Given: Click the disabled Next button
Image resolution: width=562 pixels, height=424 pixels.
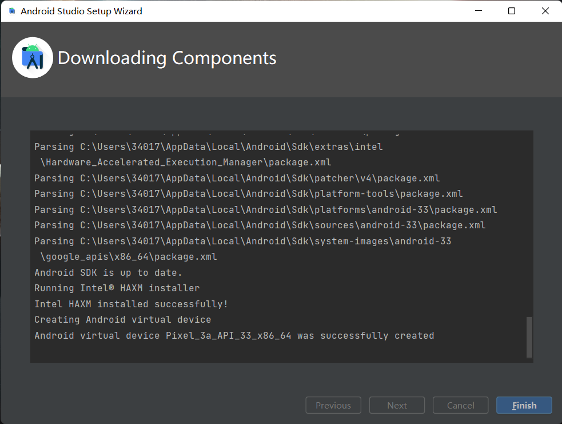Looking at the screenshot, I should point(397,405).
